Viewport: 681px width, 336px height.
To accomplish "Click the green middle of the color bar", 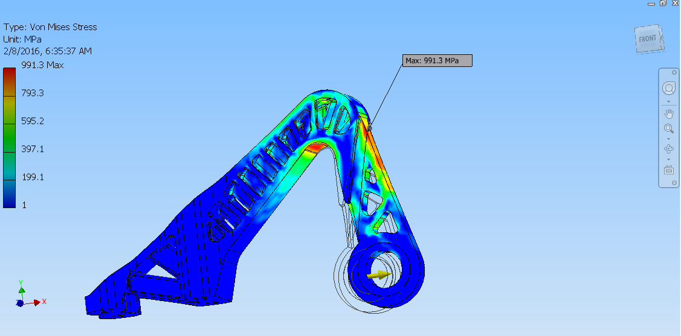I will click(9, 138).
